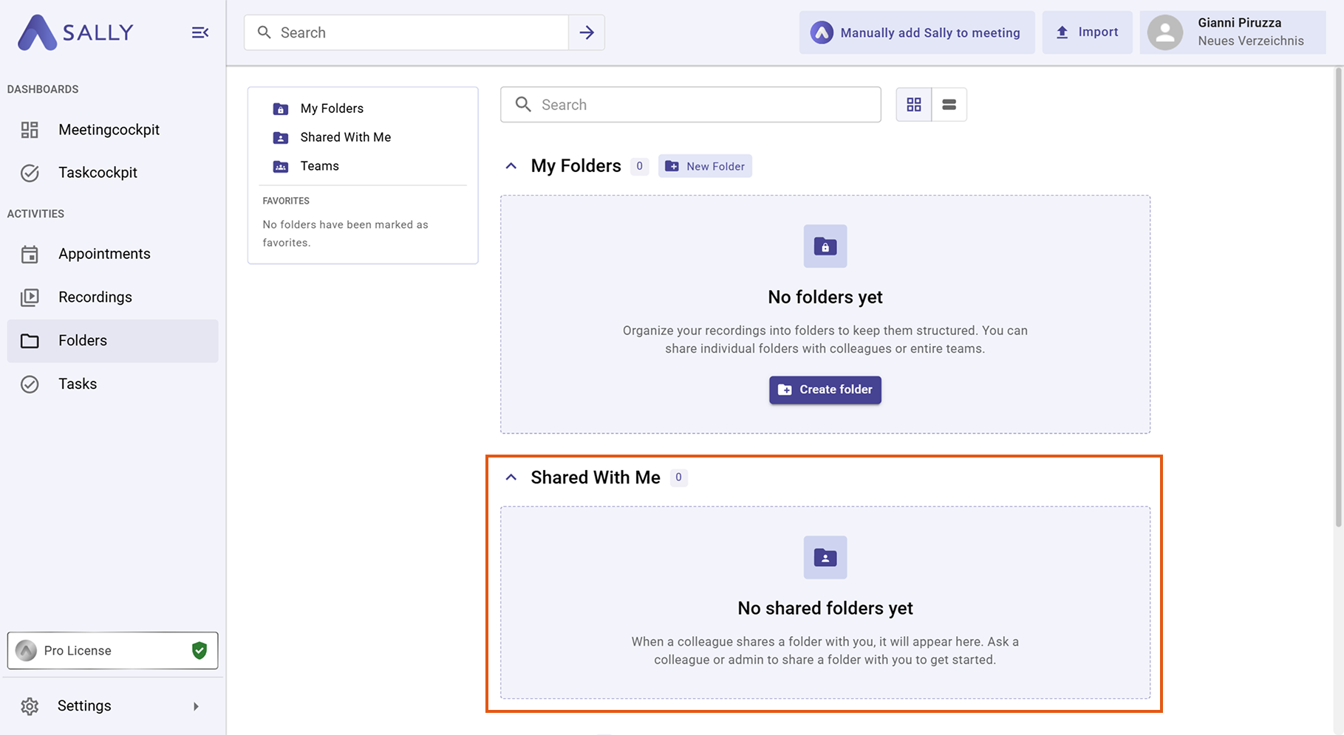
Task: Click the Pro License green shield icon
Action: tap(199, 650)
